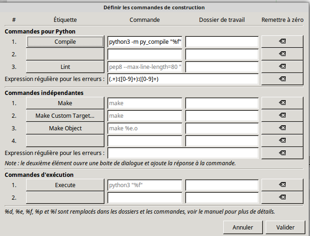
Task: Reset the Python error regular expression
Action: point(282,79)
